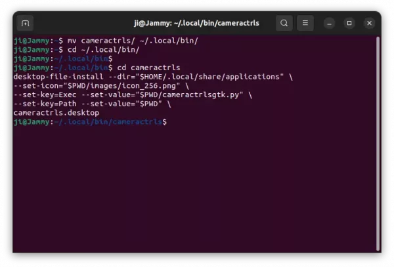Maximize the terminal window

click(x=349, y=23)
